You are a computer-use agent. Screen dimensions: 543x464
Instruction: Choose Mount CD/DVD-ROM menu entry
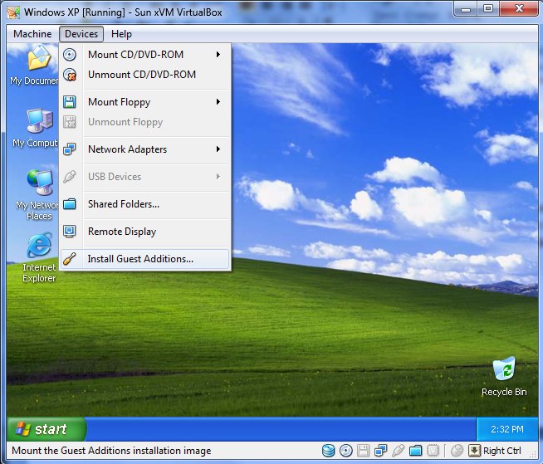pyautogui.click(x=145, y=54)
